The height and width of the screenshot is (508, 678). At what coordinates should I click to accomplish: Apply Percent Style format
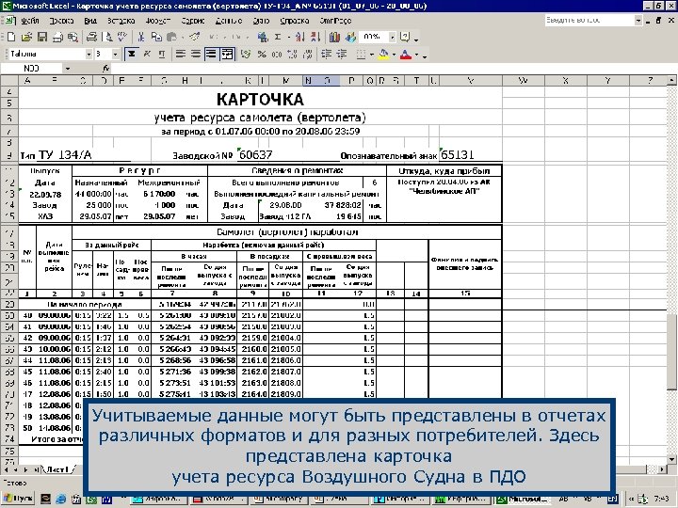pos(262,55)
